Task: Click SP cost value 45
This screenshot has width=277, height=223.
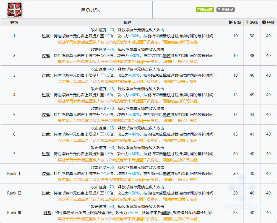Action: pyautogui.click(x=252, y=95)
